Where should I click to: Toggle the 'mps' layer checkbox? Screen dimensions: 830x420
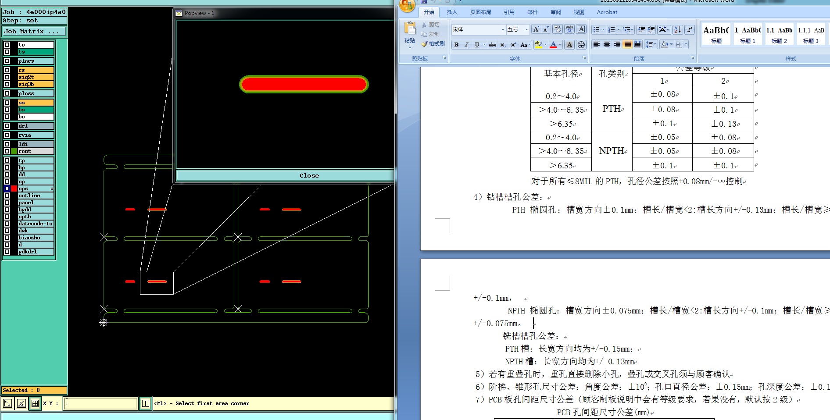tap(7, 189)
